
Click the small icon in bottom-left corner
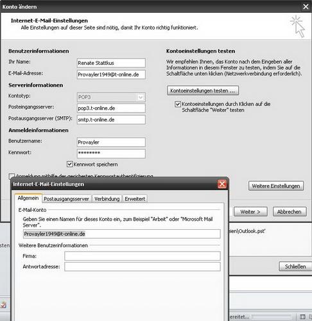click(x=3, y=305)
